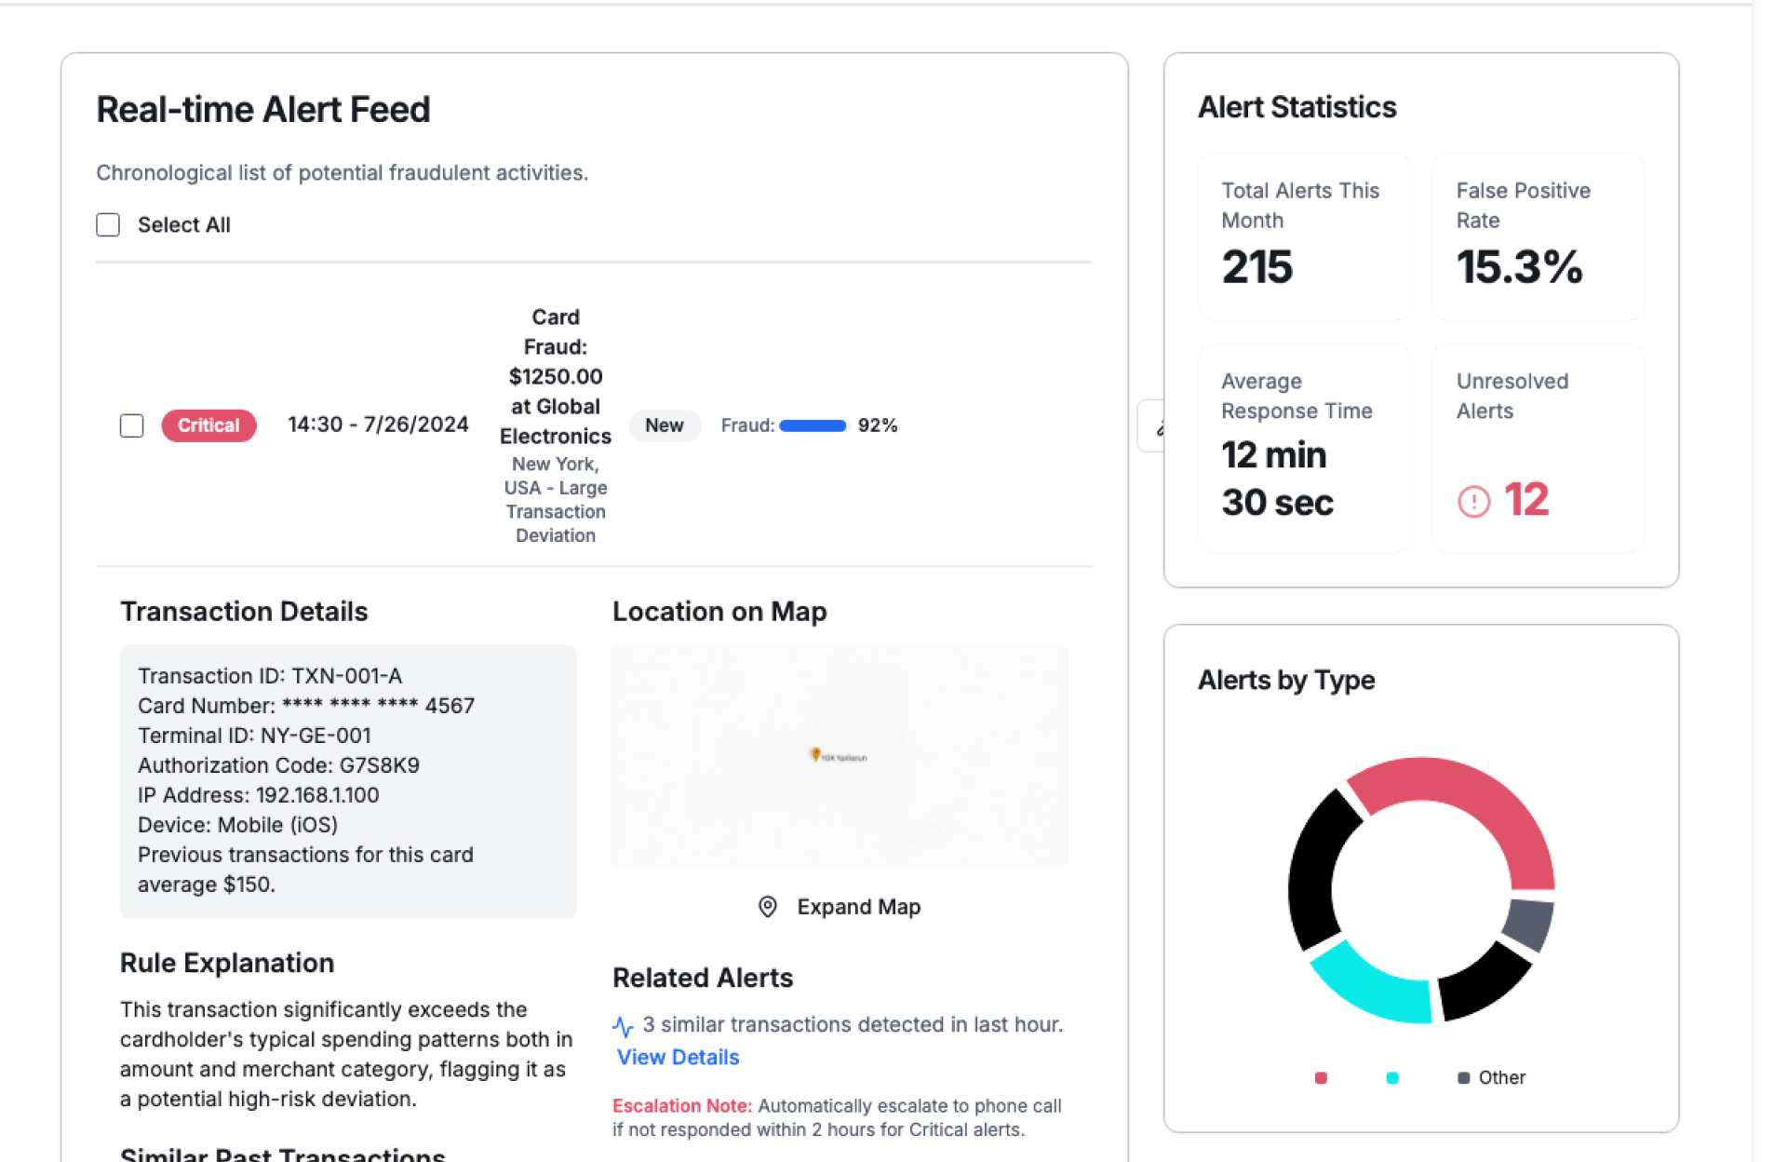Expand the Card Fraud Global Electronics alert title
This screenshot has height=1162, width=1787.
(x=556, y=377)
